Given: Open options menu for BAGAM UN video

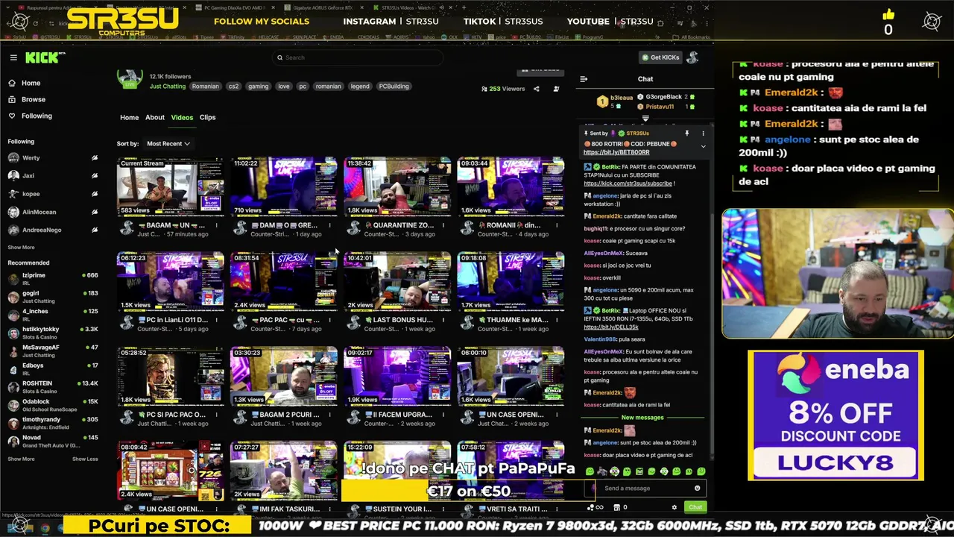Looking at the screenshot, I should click(216, 225).
